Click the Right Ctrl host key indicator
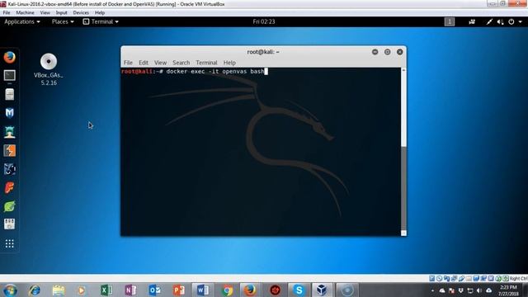 click(x=519, y=279)
